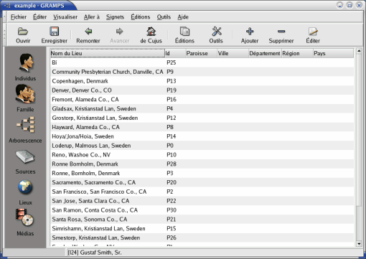Sort by the Région column header
This screenshot has width=366, height=259.
tap(297, 53)
